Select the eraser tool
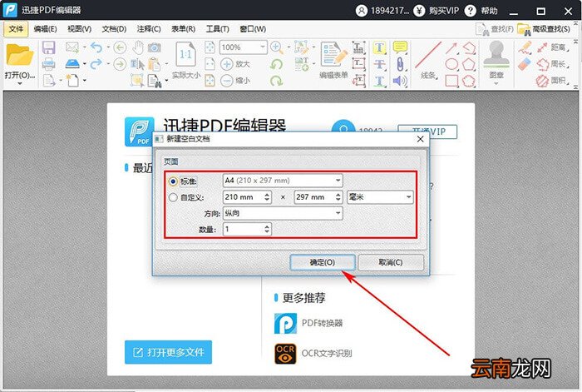The height and width of the screenshot is (392, 582). [525, 64]
